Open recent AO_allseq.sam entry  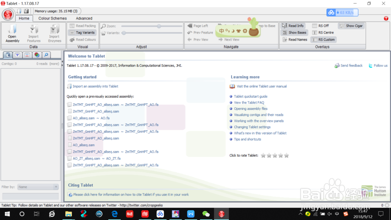point(84,145)
